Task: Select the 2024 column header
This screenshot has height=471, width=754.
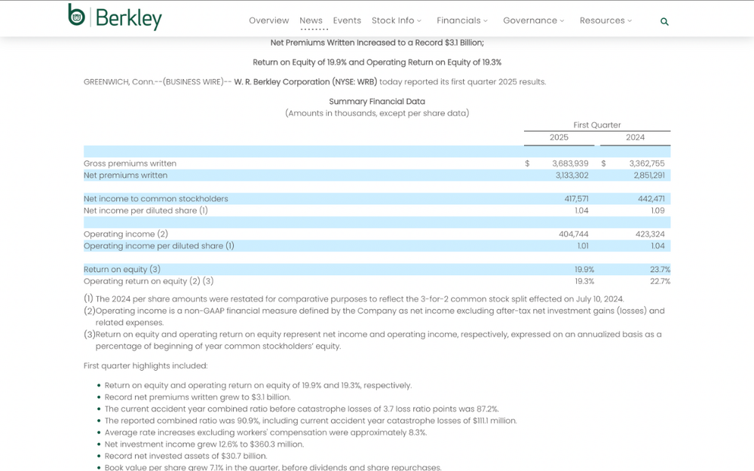Action: (x=635, y=137)
